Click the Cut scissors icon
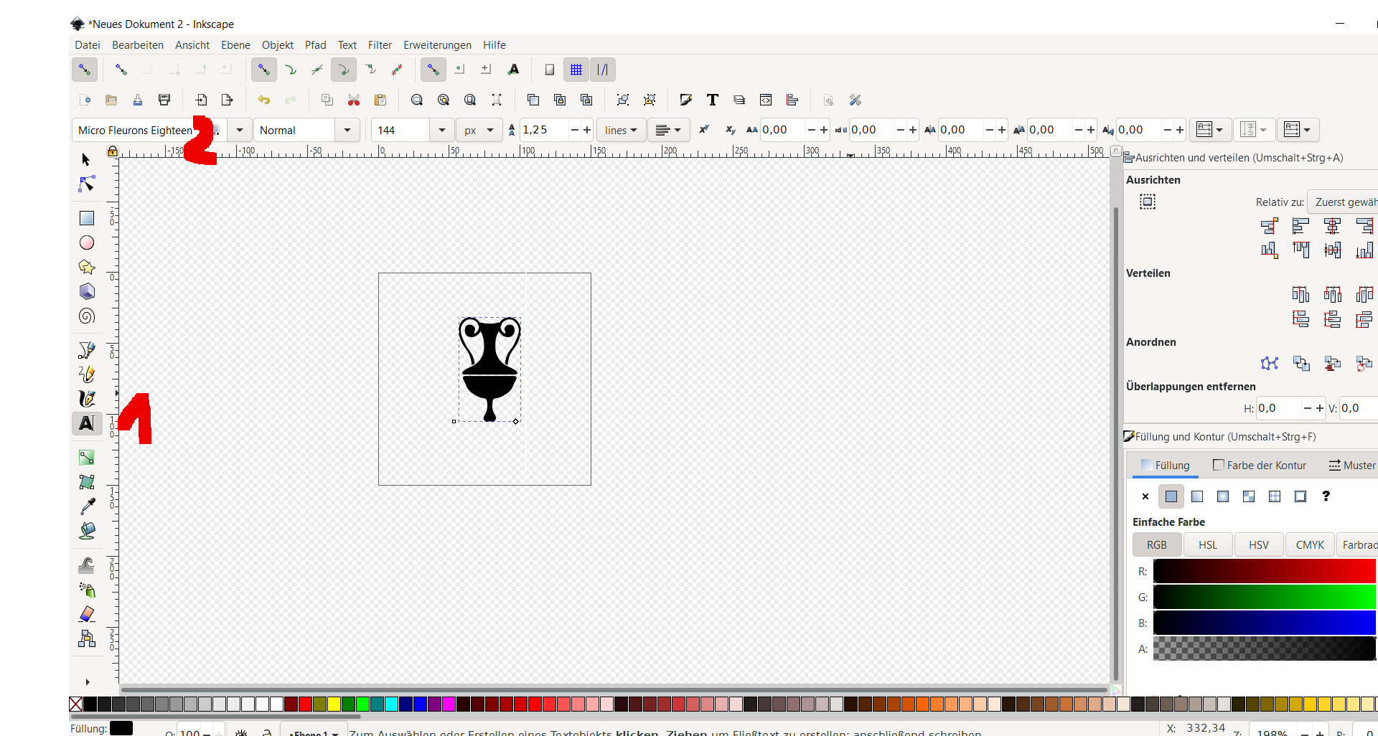The width and height of the screenshot is (1378, 736). (353, 100)
